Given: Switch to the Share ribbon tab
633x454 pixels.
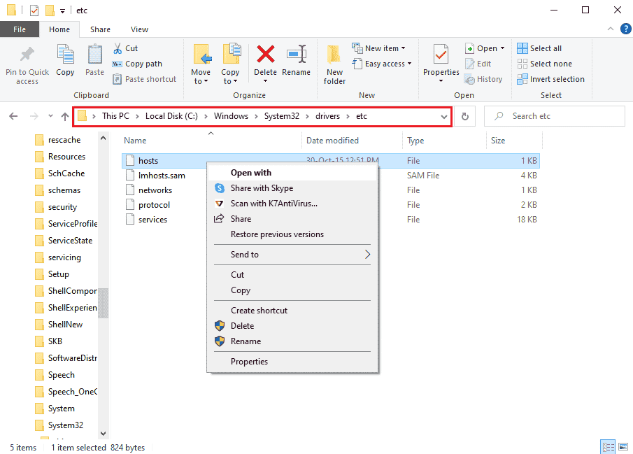Looking at the screenshot, I should pos(100,29).
